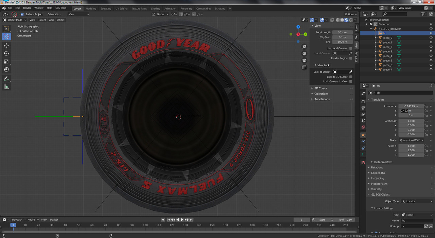Open the Object Data properties tab icon

[x=363, y=155]
